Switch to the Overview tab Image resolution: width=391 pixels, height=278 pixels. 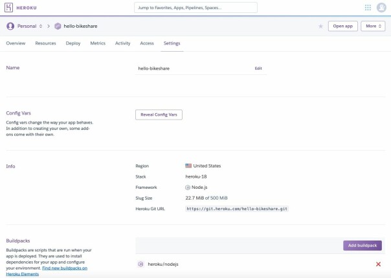[16, 43]
